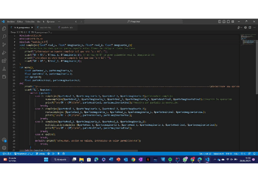Open the Search view in activity bar
The image size is (258, 182).
(4, 36)
